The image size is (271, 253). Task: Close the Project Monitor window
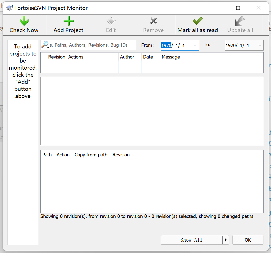click(258, 8)
